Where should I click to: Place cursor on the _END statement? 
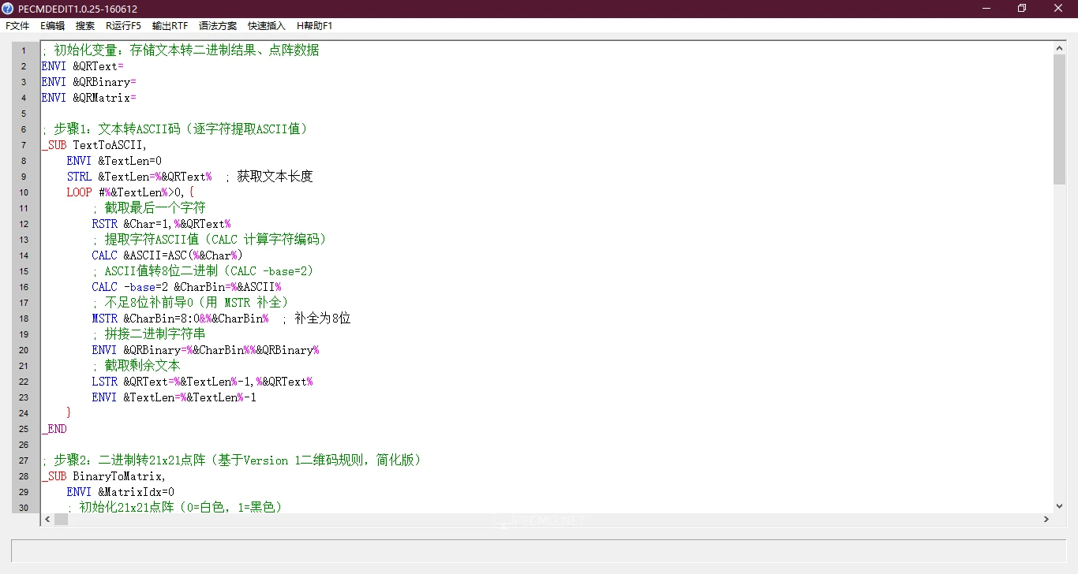click(54, 428)
